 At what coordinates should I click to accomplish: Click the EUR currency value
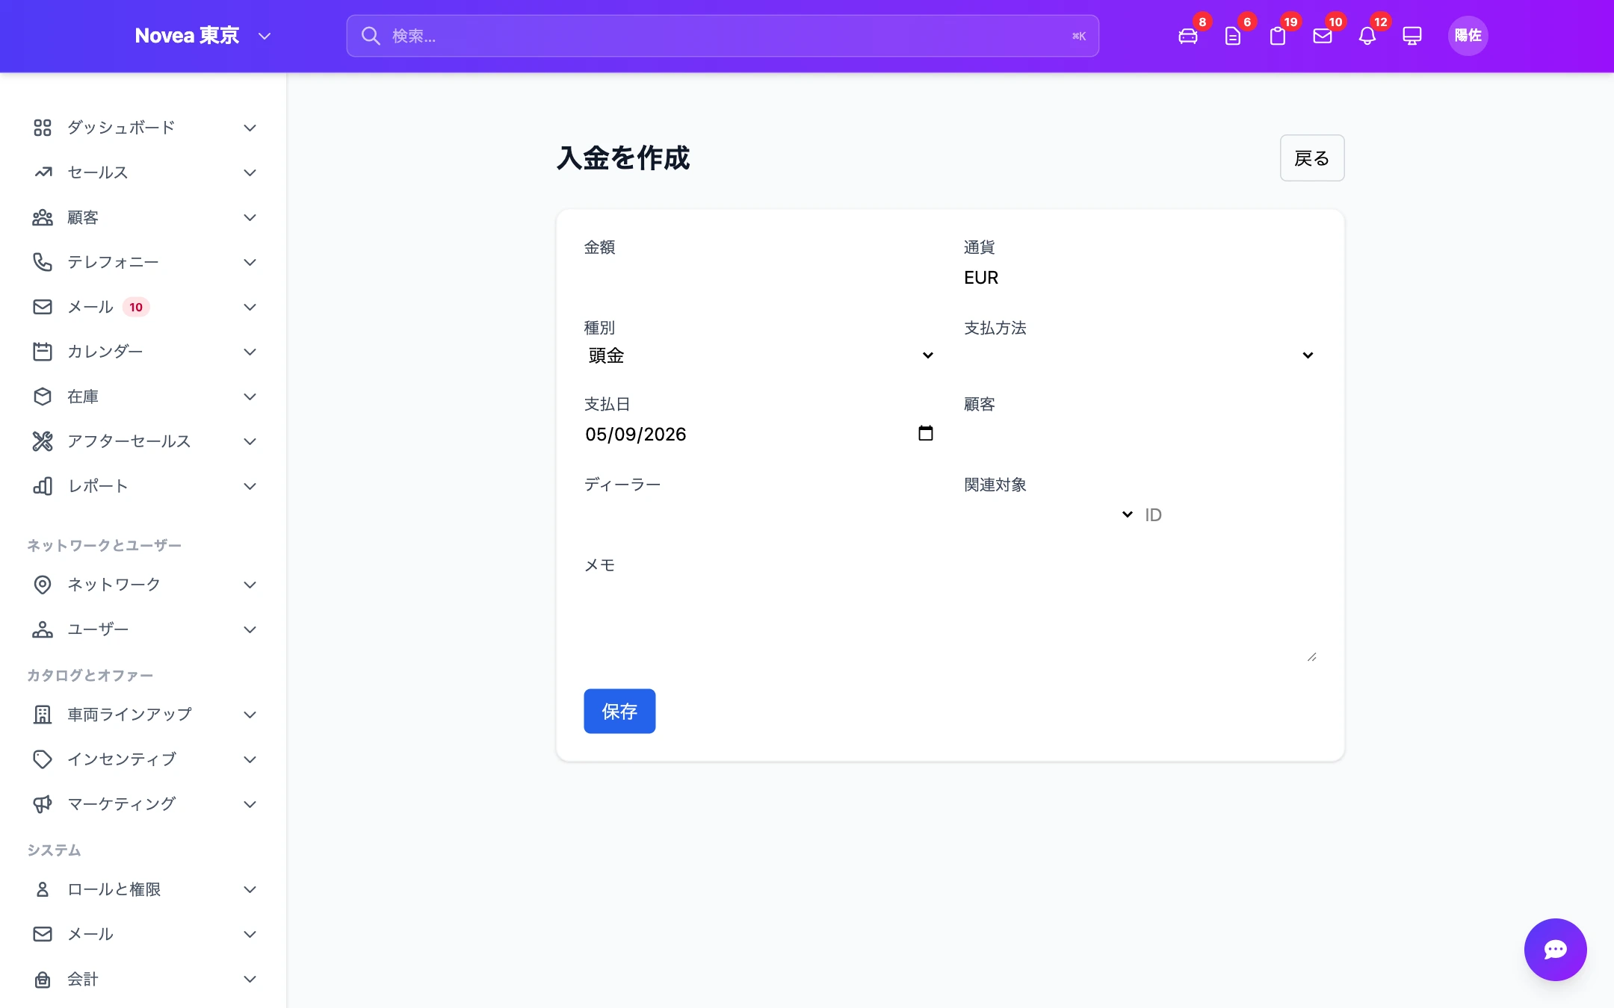coord(981,278)
